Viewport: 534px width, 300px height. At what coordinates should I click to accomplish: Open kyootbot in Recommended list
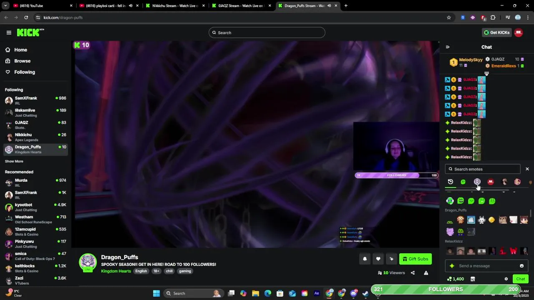point(35,207)
